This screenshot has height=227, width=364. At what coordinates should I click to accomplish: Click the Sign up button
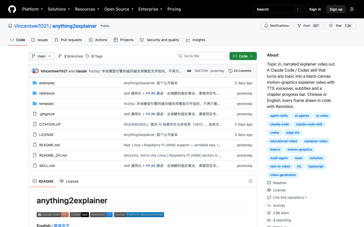tap(336, 9)
